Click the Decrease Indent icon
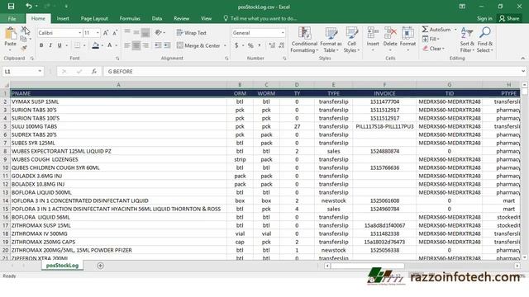 click(x=158, y=45)
